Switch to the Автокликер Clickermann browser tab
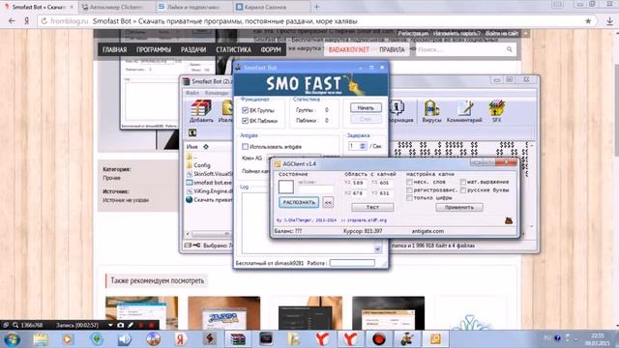Image resolution: width=619 pixels, height=348 pixels. tap(116, 7)
